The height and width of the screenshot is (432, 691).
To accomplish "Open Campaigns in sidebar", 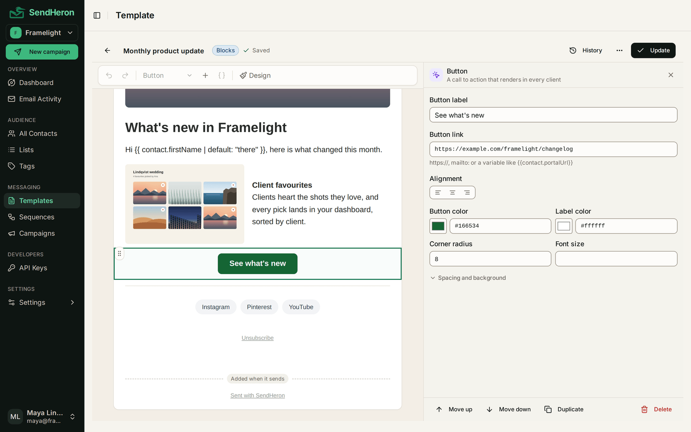I will pos(42,233).
